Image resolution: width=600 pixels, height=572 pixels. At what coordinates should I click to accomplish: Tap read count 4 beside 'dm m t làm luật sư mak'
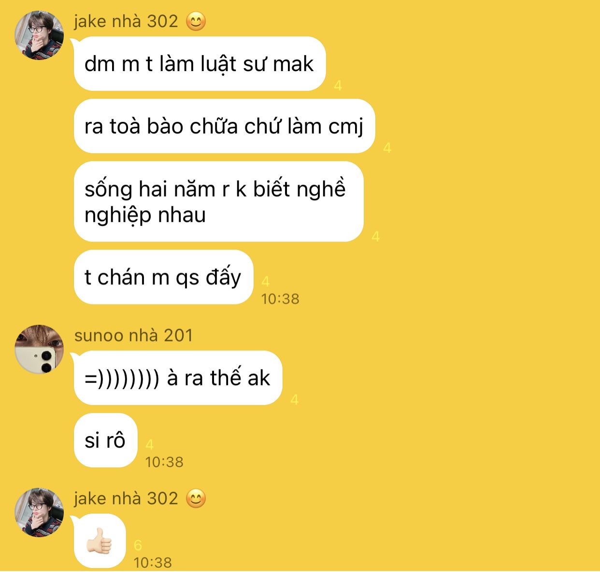pyautogui.click(x=338, y=86)
